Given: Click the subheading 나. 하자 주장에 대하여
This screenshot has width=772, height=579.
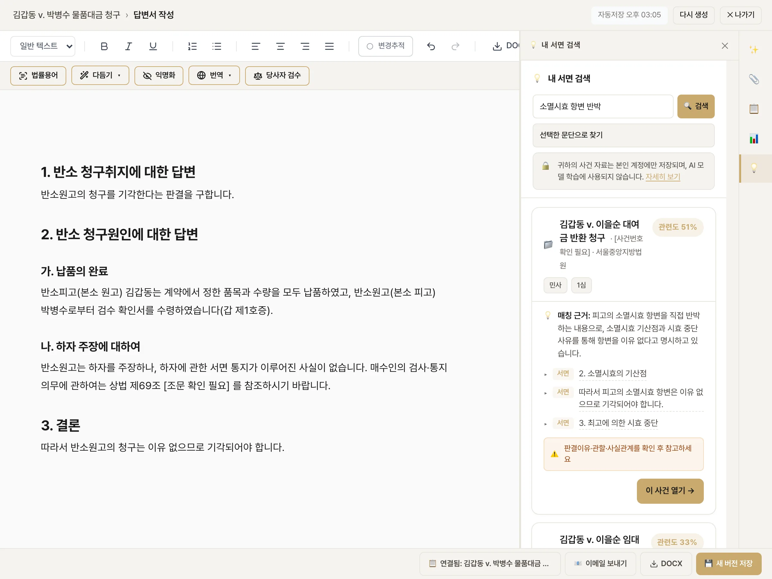Looking at the screenshot, I should [x=90, y=346].
